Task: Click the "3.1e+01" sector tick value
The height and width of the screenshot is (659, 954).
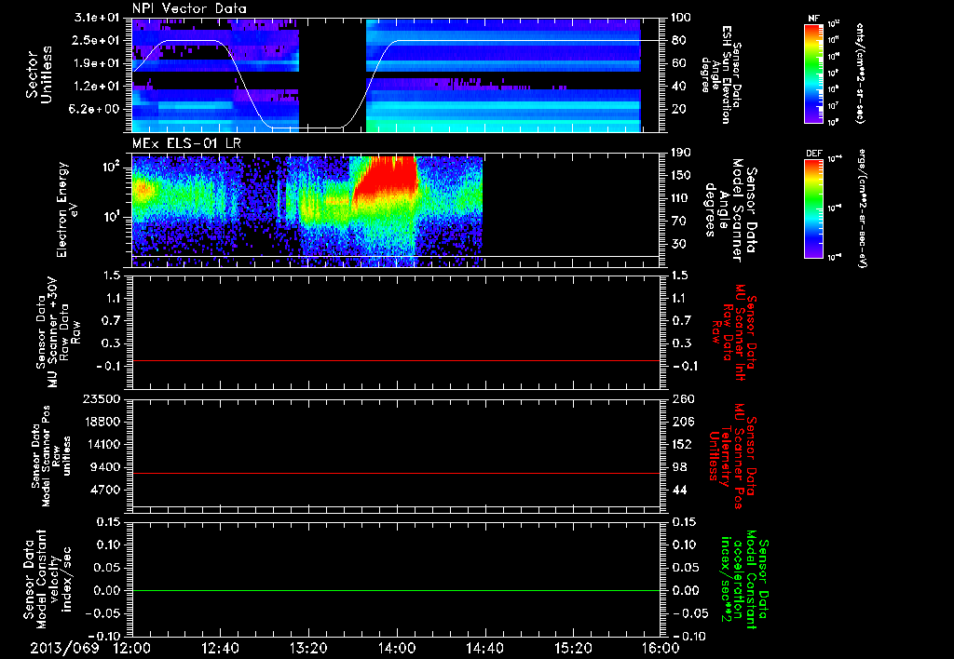Action: pos(98,18)
